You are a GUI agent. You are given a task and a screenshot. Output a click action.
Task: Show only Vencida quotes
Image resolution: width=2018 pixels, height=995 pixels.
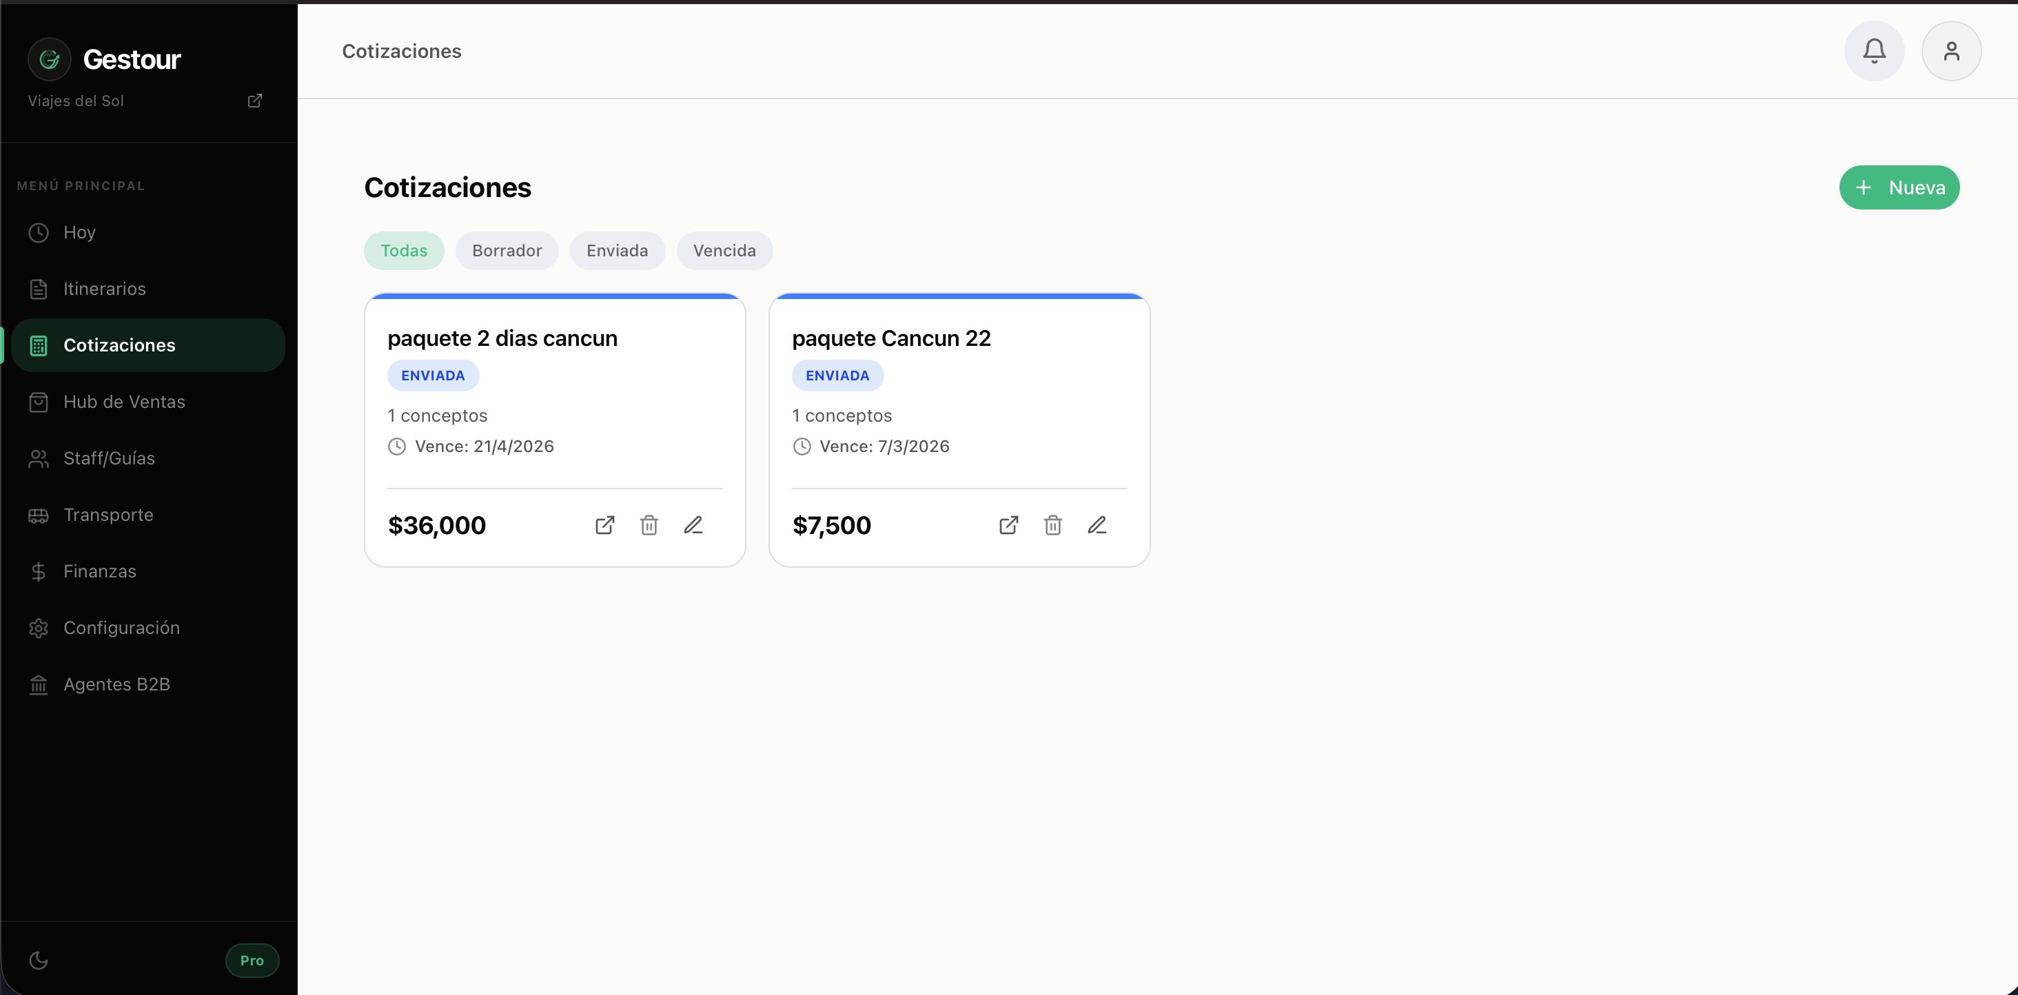click(x=724, y=251)
